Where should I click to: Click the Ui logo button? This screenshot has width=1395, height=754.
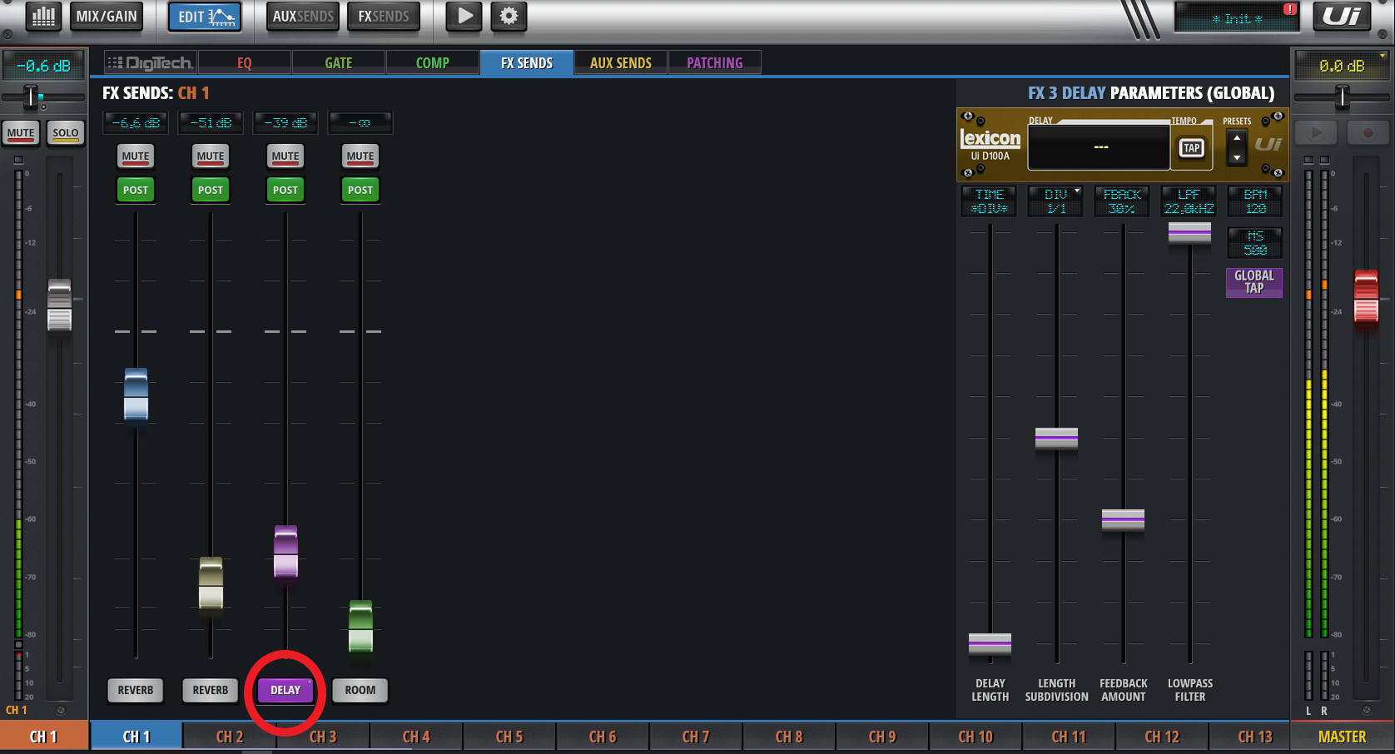click(1342, 16)
